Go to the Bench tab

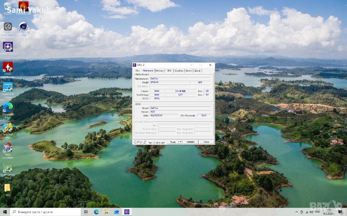coord(189,71)
